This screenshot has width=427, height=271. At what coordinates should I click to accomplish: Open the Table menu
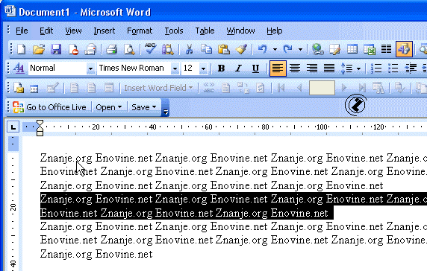pyautogui.click(x=205, y=31)
